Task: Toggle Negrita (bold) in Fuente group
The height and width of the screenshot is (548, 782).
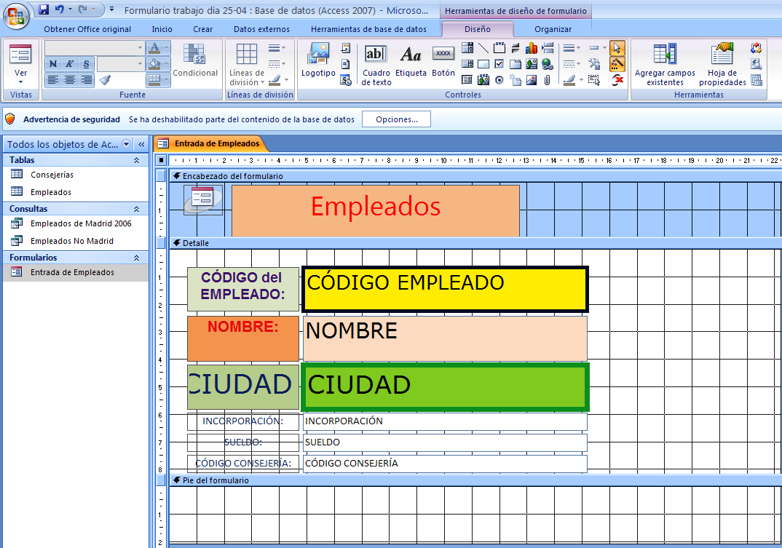Action: point(52,63)
